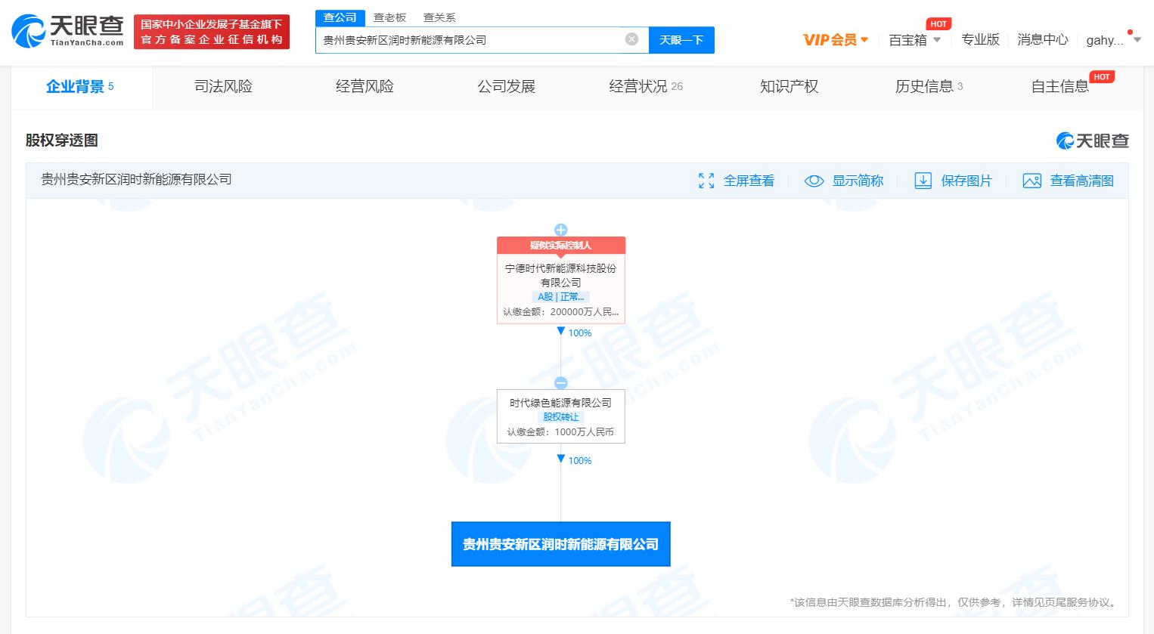Collapse the minus node above 时代绿色能源
Screen dimensions: 1154x634
(560, 383)
